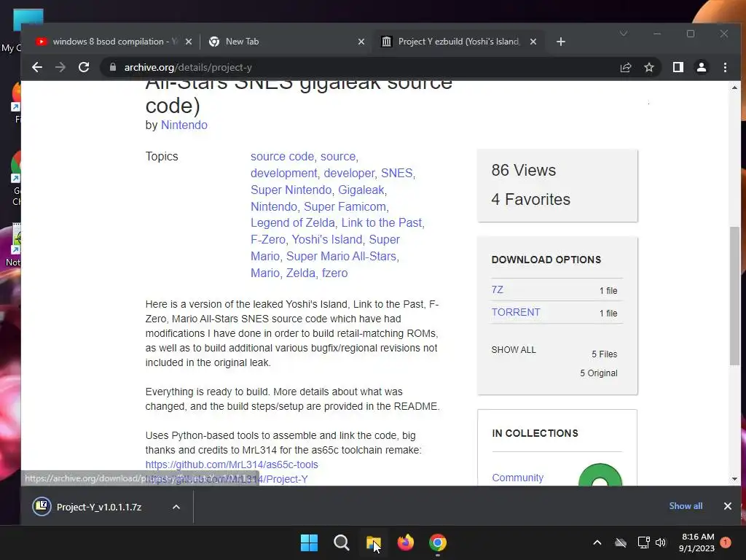Open the Chrome side panel icon

click(x=678, y=68)
